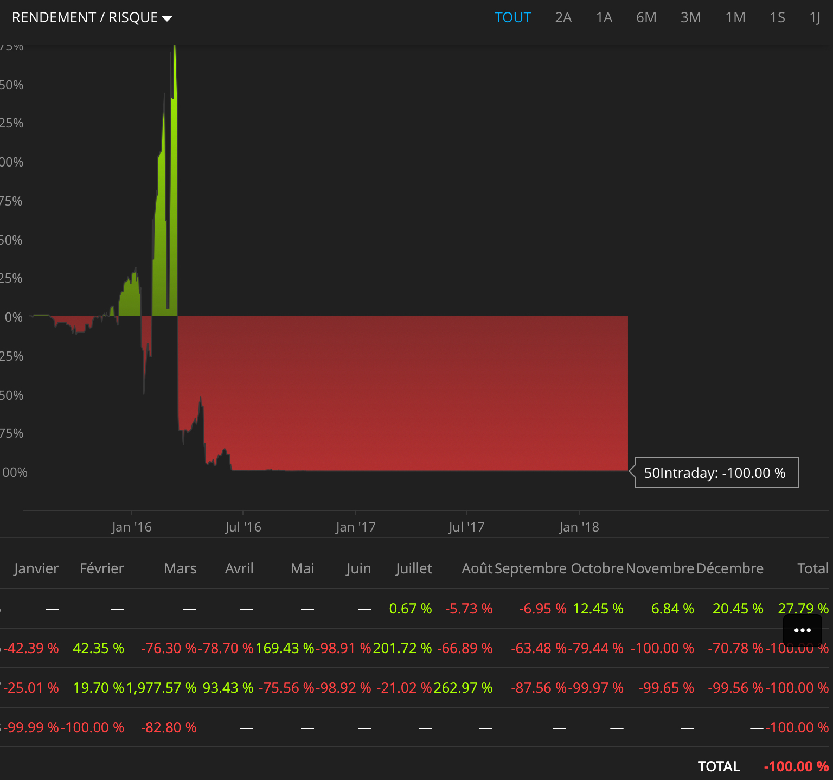Click the TOTAL -100.00 % summary value
This screenshot has height=780, width=833.
coord(796,766)
